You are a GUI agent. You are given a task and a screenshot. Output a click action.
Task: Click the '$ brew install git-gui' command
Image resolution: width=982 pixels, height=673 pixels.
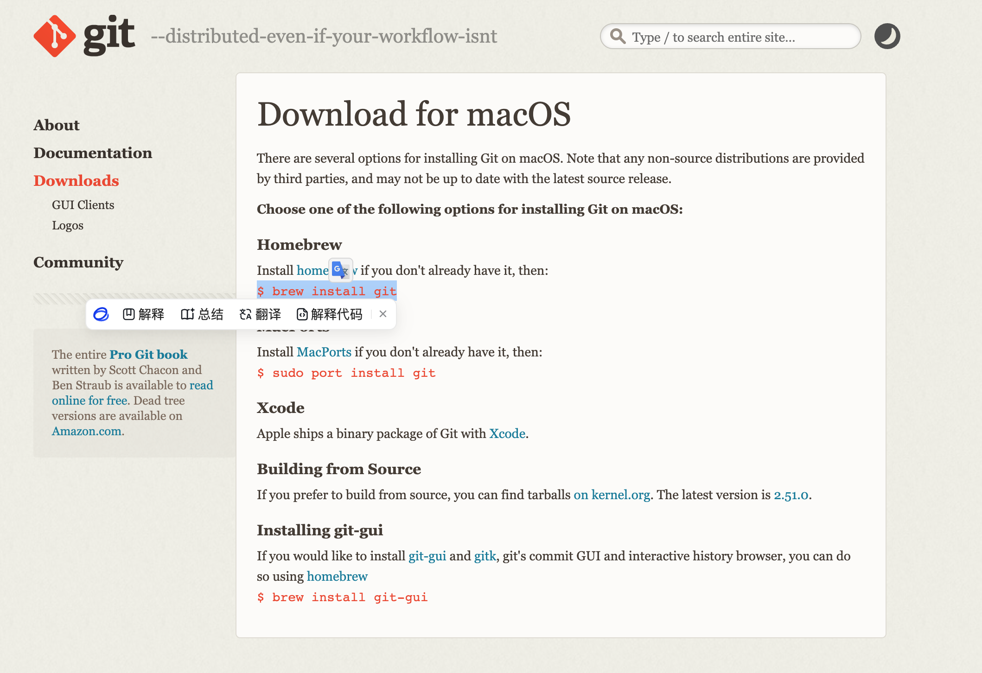342,597
